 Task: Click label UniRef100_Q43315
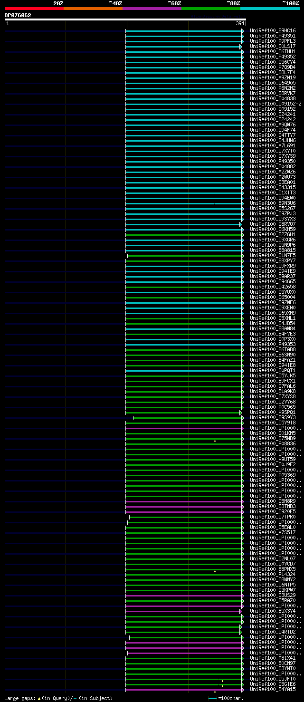273,187
